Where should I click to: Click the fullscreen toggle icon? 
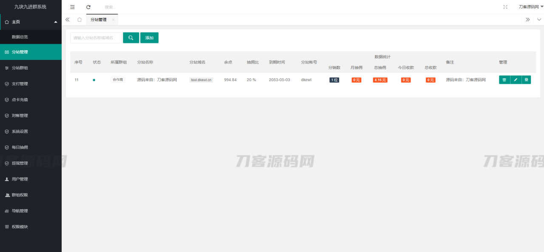[505, 7]
